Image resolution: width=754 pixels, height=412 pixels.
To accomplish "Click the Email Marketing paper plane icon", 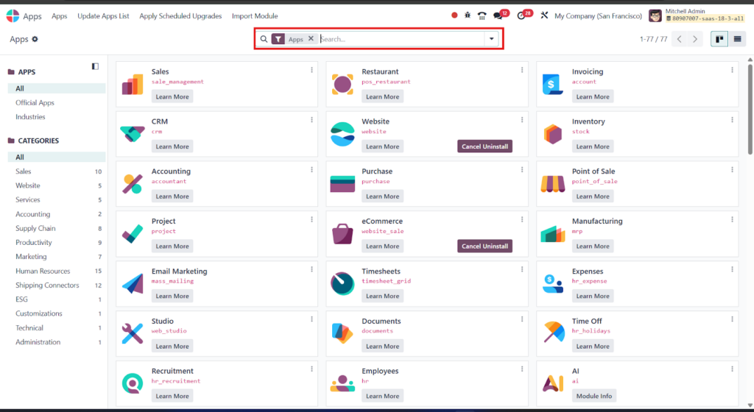I will pyautogui.click(x=133, y=284).
